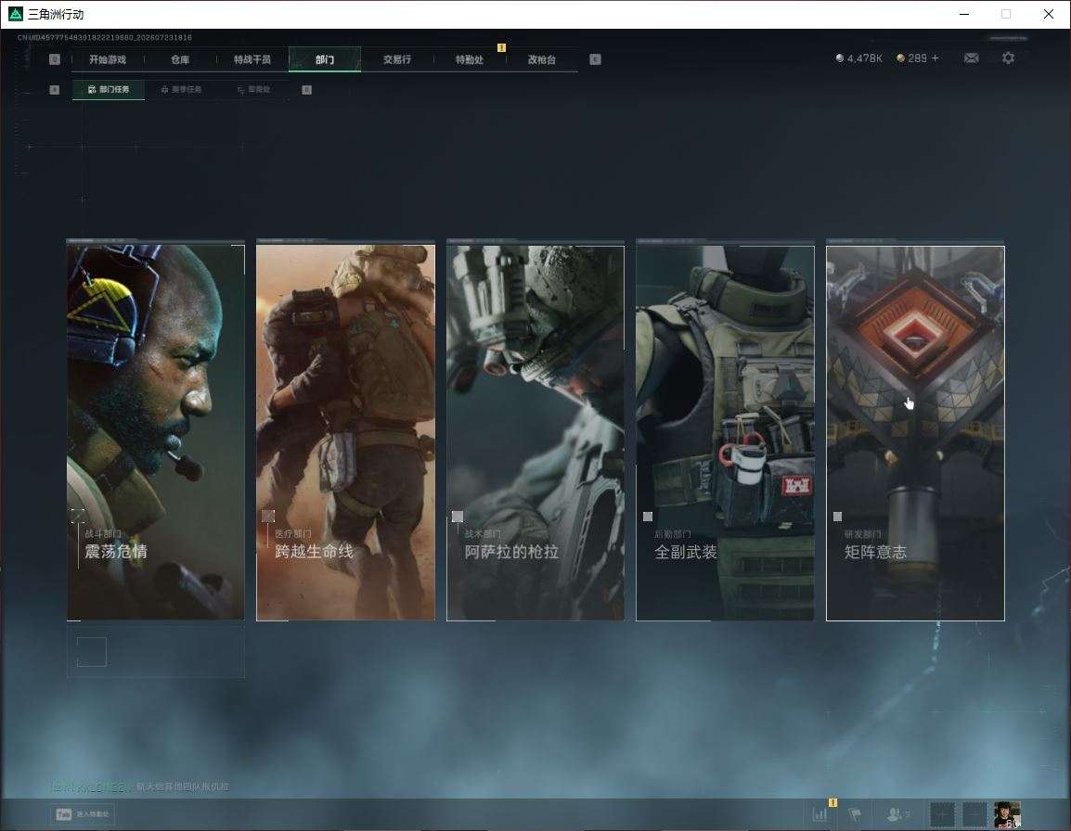This screenshot has width=1071, height=831.
Task: Switch to the third greyed sub-tab
Action: (253, 89)
